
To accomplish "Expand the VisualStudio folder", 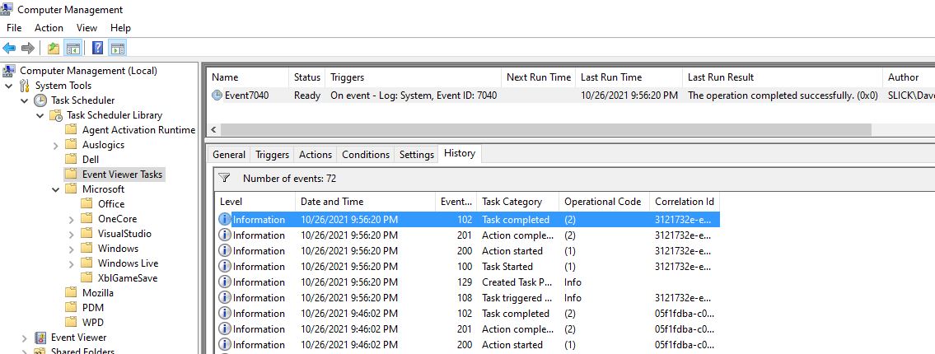I will point(71,234).
